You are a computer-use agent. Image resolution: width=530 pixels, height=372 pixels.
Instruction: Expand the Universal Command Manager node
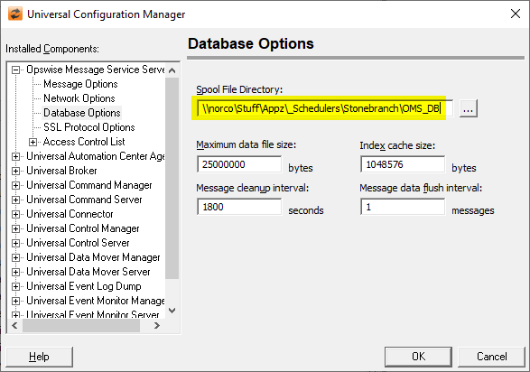[x=15, y=185]
